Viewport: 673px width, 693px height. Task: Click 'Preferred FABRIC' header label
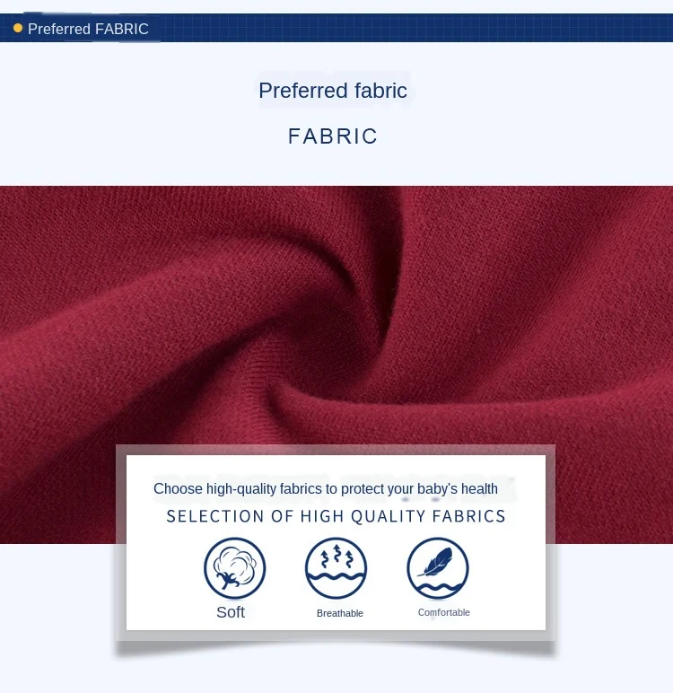pos(88,29)
